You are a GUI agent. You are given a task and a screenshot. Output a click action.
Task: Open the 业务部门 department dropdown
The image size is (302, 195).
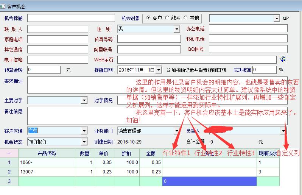(x=177, y=131)
